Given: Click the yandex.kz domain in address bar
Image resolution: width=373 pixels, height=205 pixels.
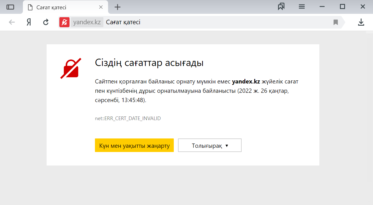Looking at the screenshot, I should point(87,22).
